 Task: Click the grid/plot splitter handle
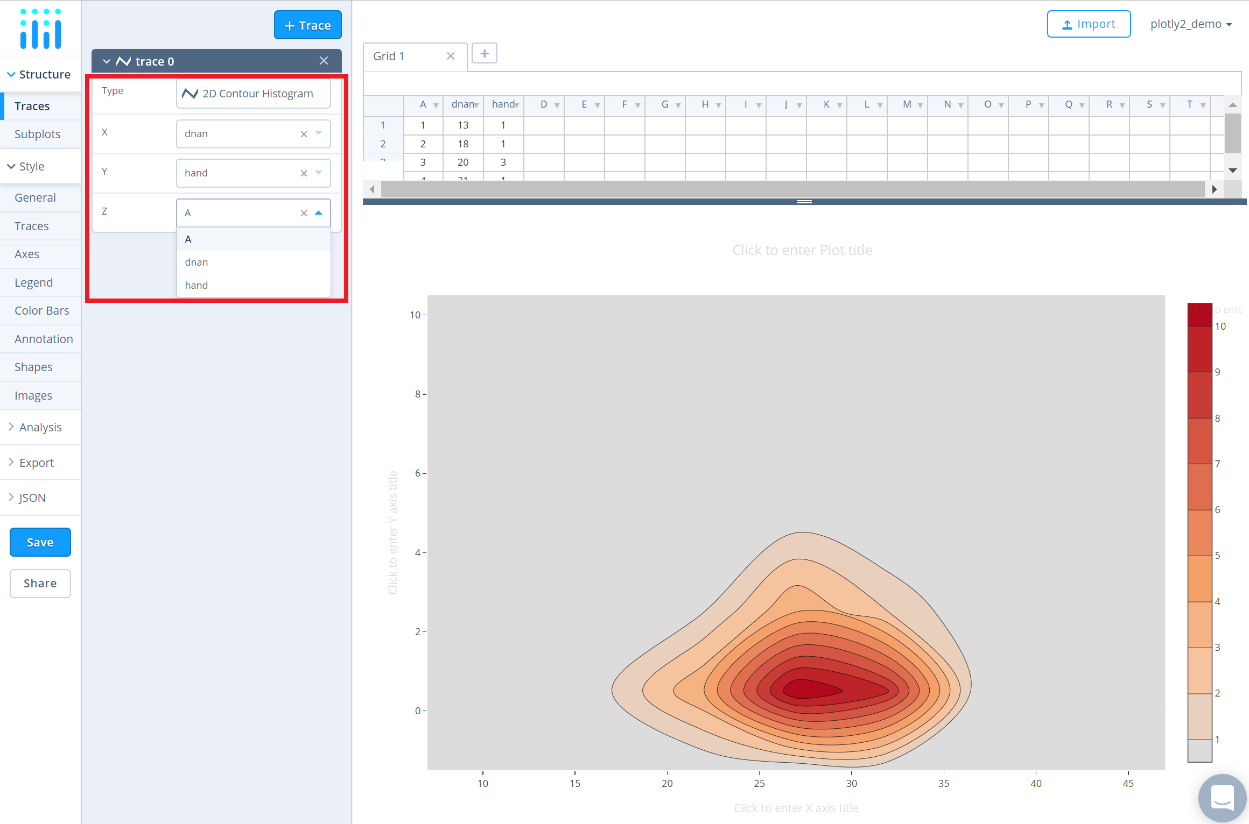804,202
